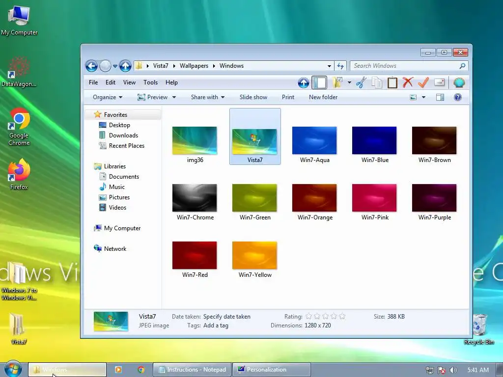The width and height of the screenshot is (503, 377).
Task: Change view with the thumbnail view icon
Action: 413,97
